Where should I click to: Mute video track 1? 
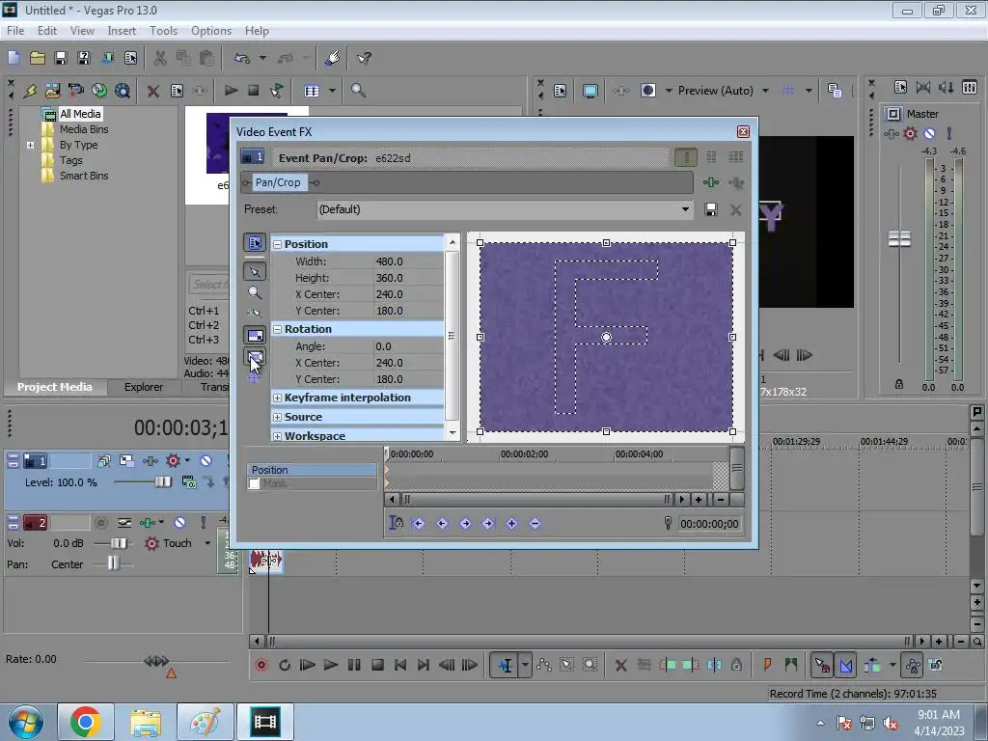pyautogui.click(x=206, y=461)
